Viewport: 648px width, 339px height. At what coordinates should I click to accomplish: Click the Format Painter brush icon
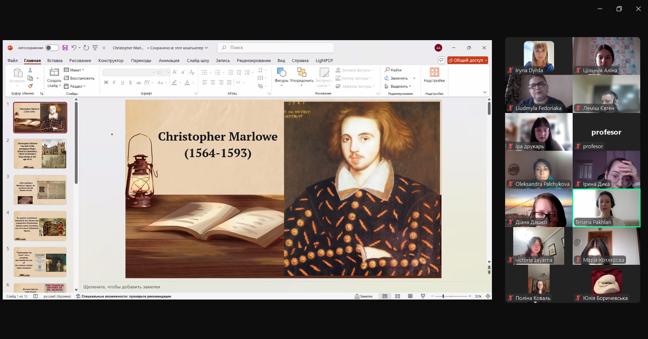[30, 86]
